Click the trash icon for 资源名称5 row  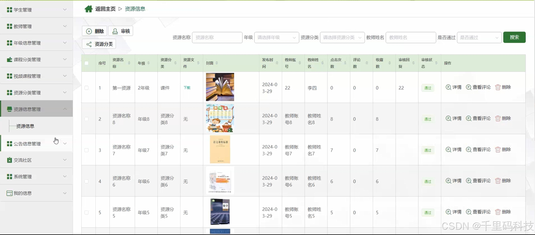point(498,212)
